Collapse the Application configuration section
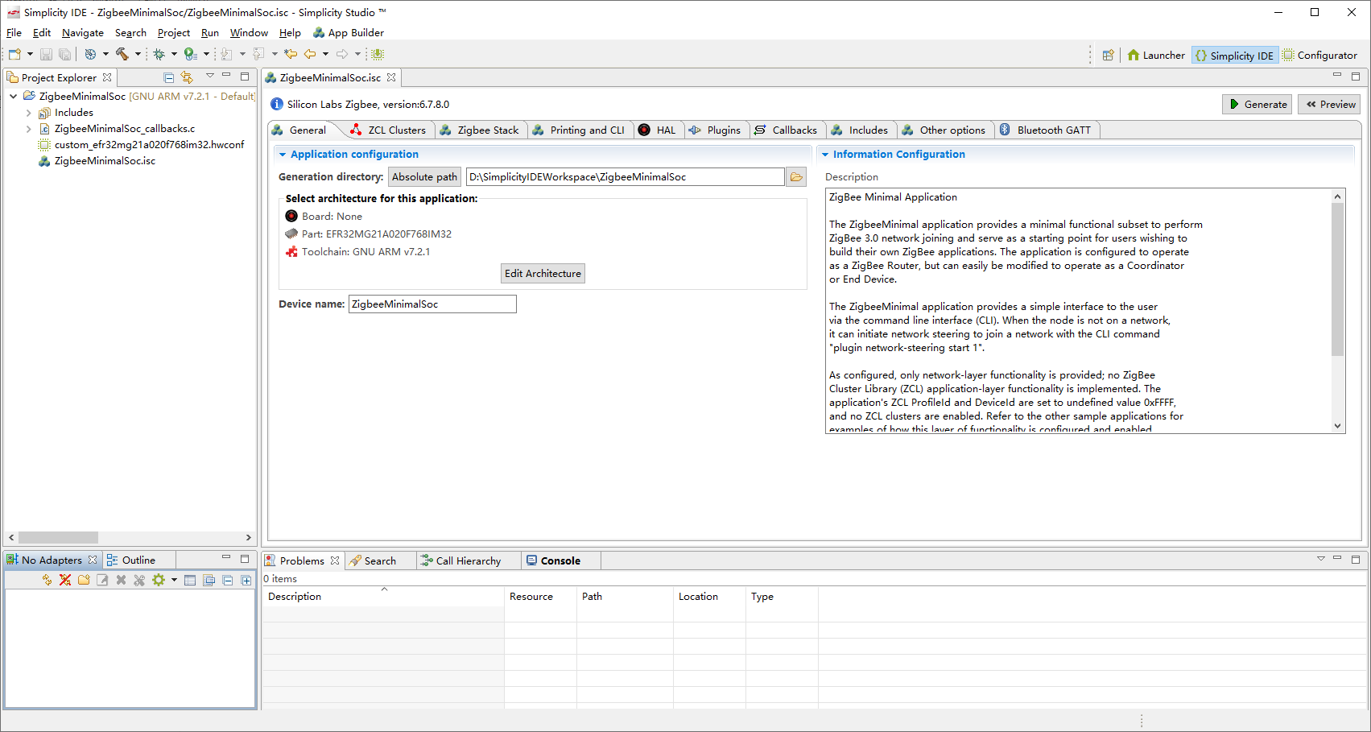 click(283, 155)
